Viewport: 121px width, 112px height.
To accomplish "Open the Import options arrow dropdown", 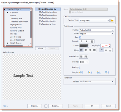I will tap(46, 106).
